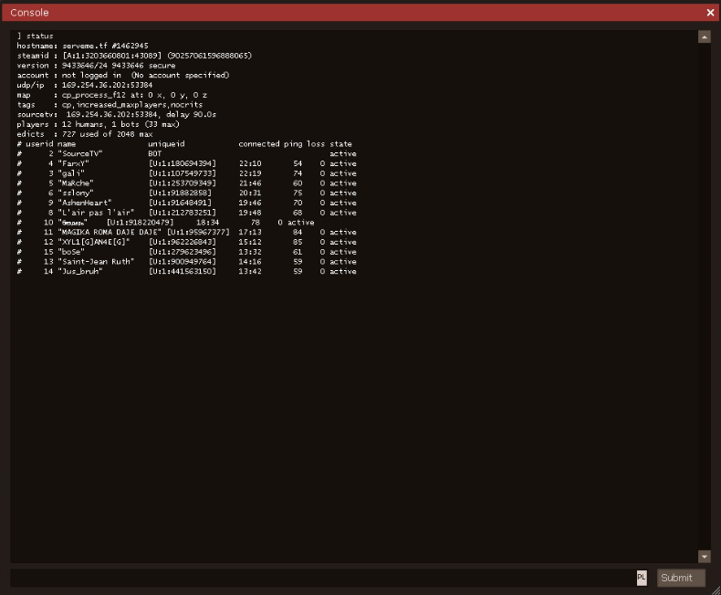
Task: Click the player row for "FarxY"
Action: (x=183, y=163)
